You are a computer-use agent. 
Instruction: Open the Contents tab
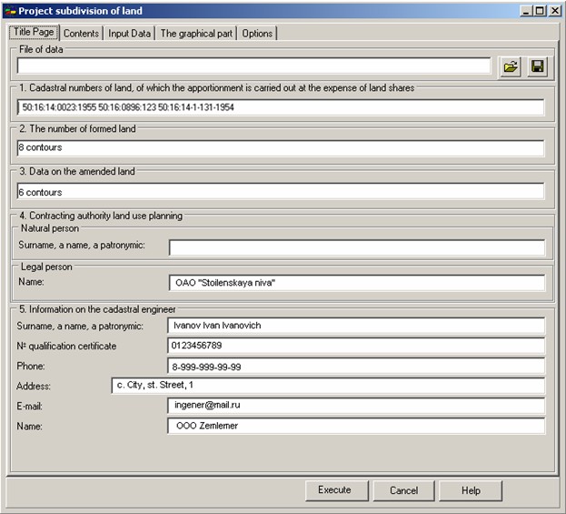[81, 34]
